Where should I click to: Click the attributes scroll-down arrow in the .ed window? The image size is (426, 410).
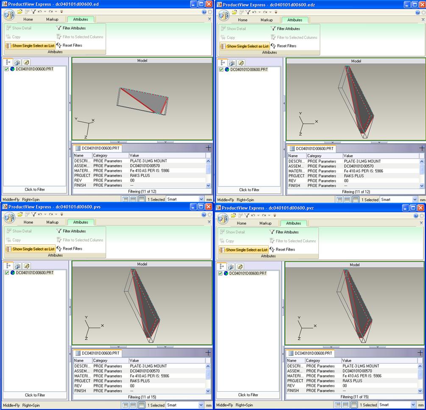click(x=208, y=185)
